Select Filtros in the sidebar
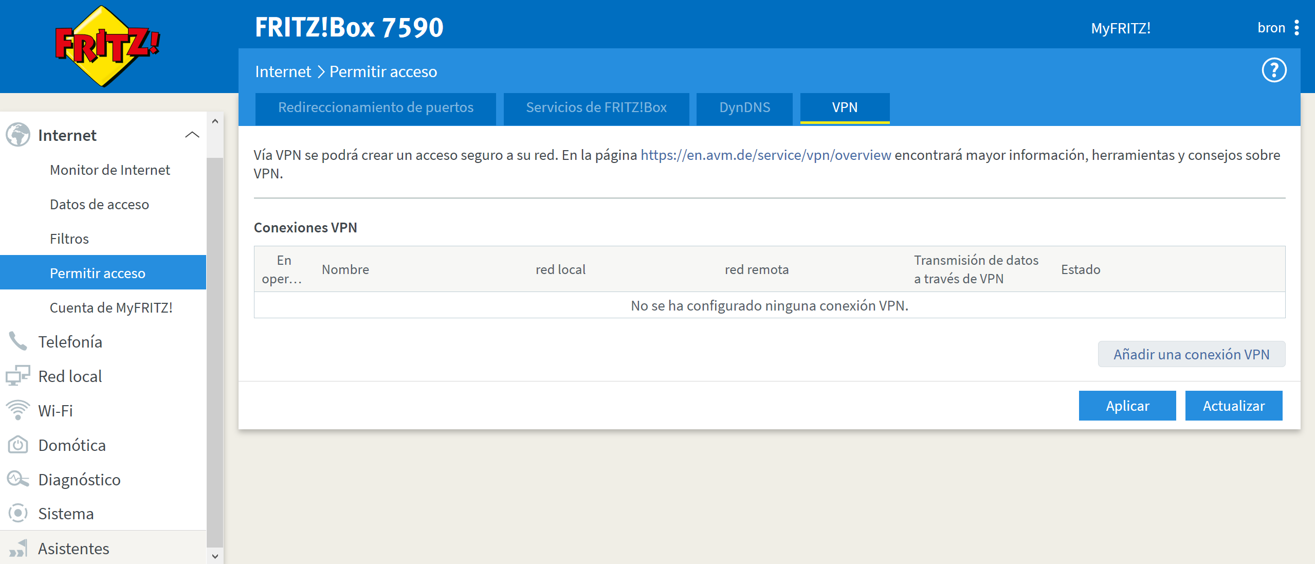1315x564 pixels. [69, 239]
